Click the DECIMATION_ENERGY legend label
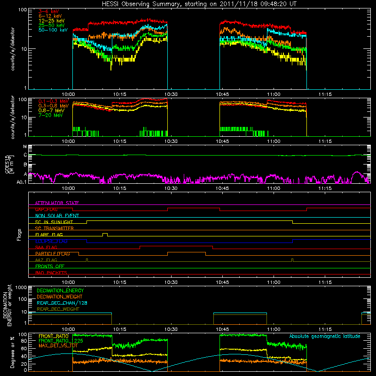 coord(60,290)
